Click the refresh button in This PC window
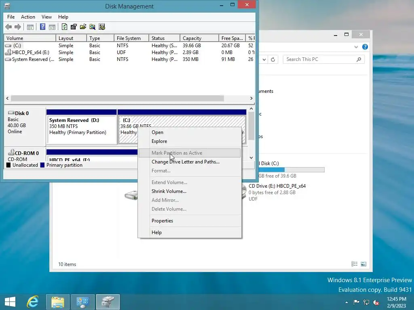 click(x=273, y=59)
